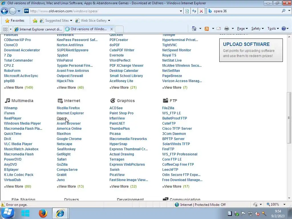Select the 'Old versions of Windo...' tab
This screenshot has width=292, height=219.
click(89, 29)
